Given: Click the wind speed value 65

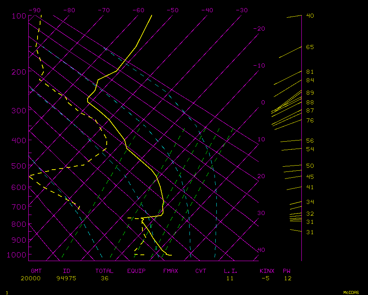Looking at the screenshot, I should [310, 47].
